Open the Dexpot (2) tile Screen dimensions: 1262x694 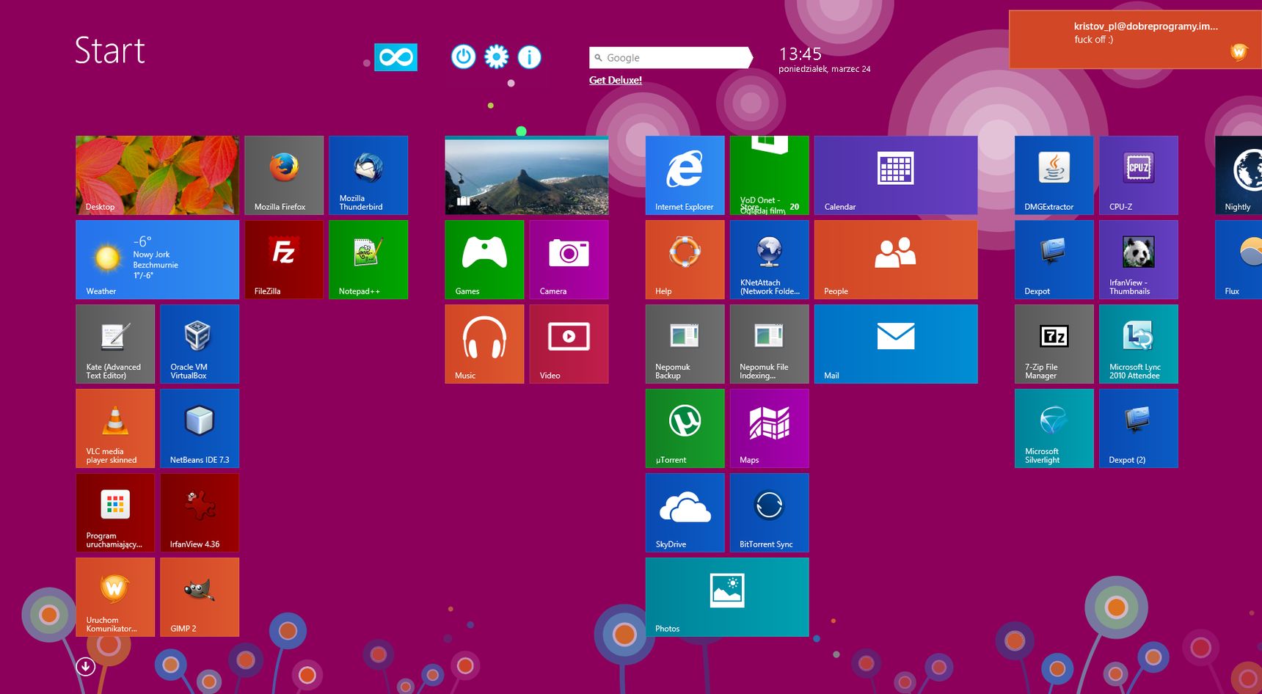point(1139,428)
